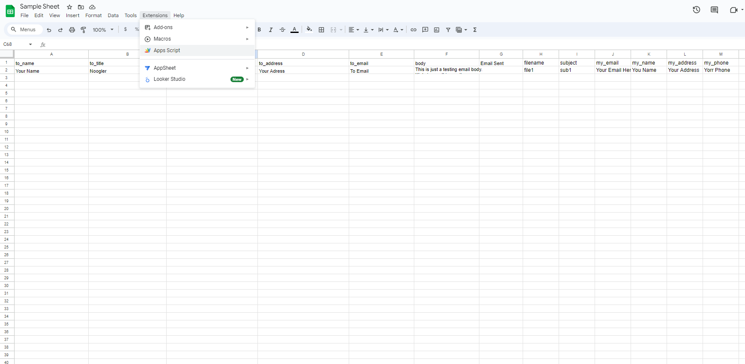Toggle strikethrough formatting
Image resolution: width=745 pixels, height=364 pixels.
282,30
